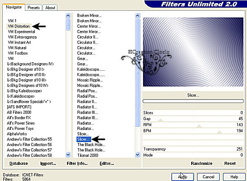
Task: Select VM Experimental category
Action: click(x=22, y=32)
